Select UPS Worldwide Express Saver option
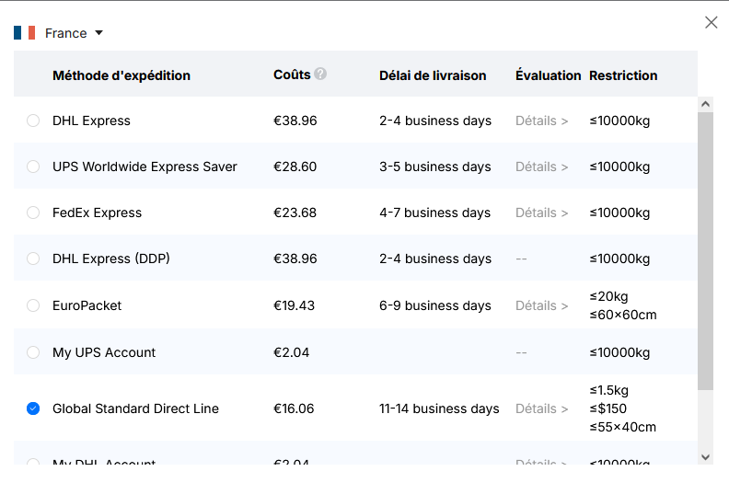The image size is (729, 483). (x=33, y=167)
